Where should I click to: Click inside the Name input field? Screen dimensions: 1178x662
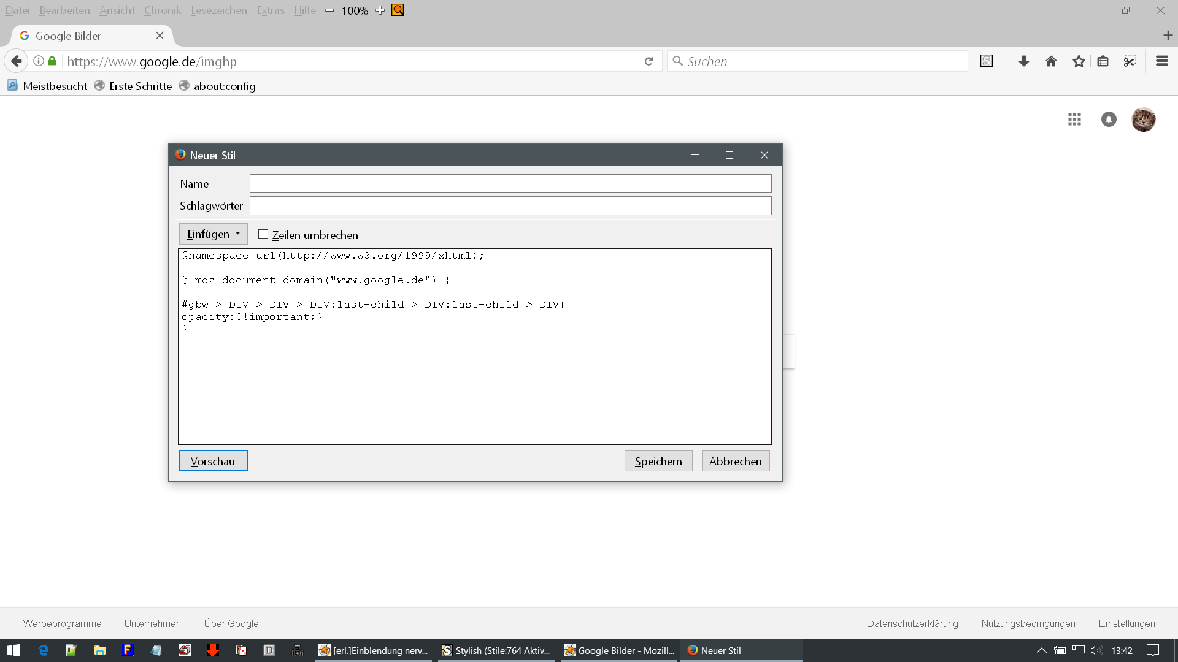[x=510, y=184]
